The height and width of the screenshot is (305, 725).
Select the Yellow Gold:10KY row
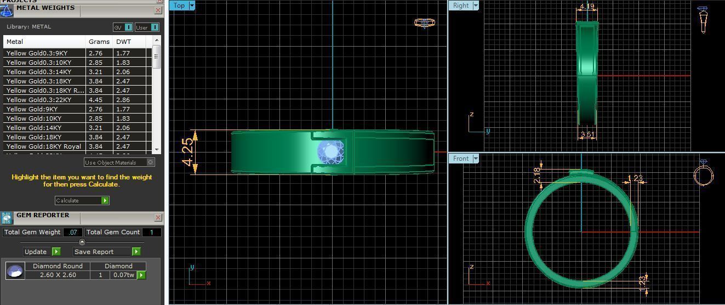pos(77,118)
